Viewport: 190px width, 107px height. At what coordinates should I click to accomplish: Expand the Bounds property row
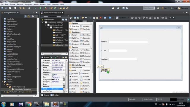[42, 65]
